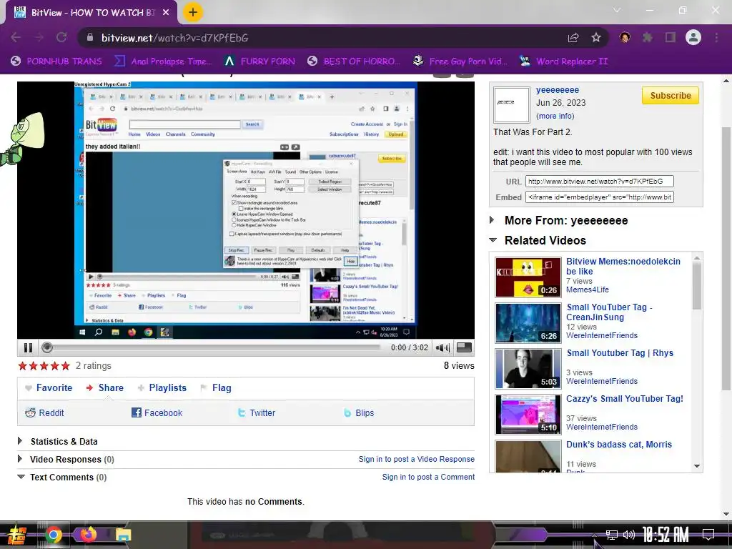Image resolution: width=732 pixels, height=549 pixels.
Task: Add video to Favorites
Action: point(49,388)
